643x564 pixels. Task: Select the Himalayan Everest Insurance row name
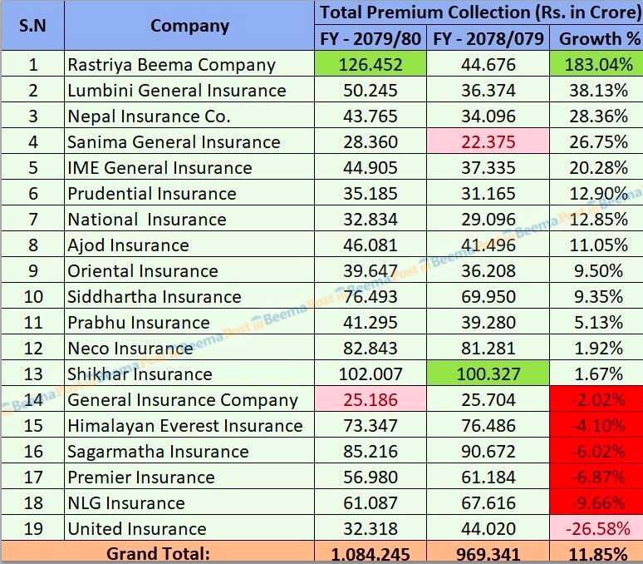click(185, 426)
